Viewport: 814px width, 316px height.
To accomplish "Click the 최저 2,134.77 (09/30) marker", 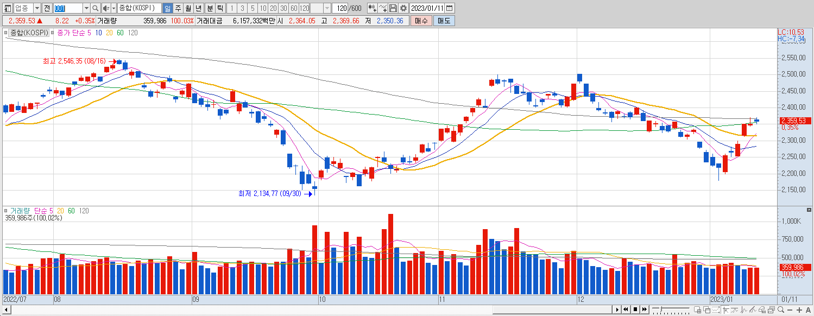I will coord(269,193).
